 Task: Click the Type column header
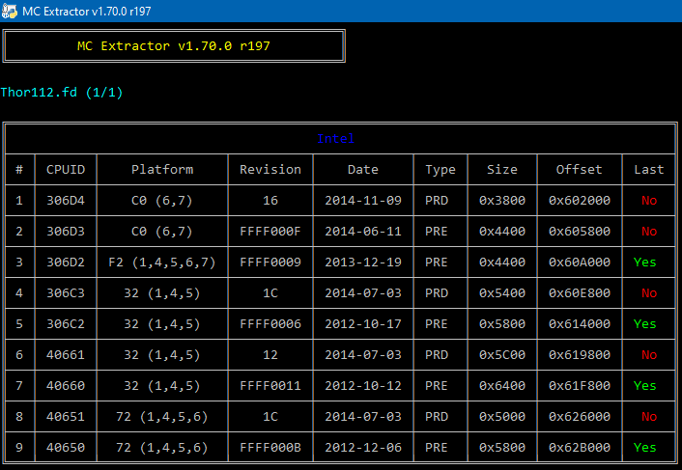click(440, 170)
